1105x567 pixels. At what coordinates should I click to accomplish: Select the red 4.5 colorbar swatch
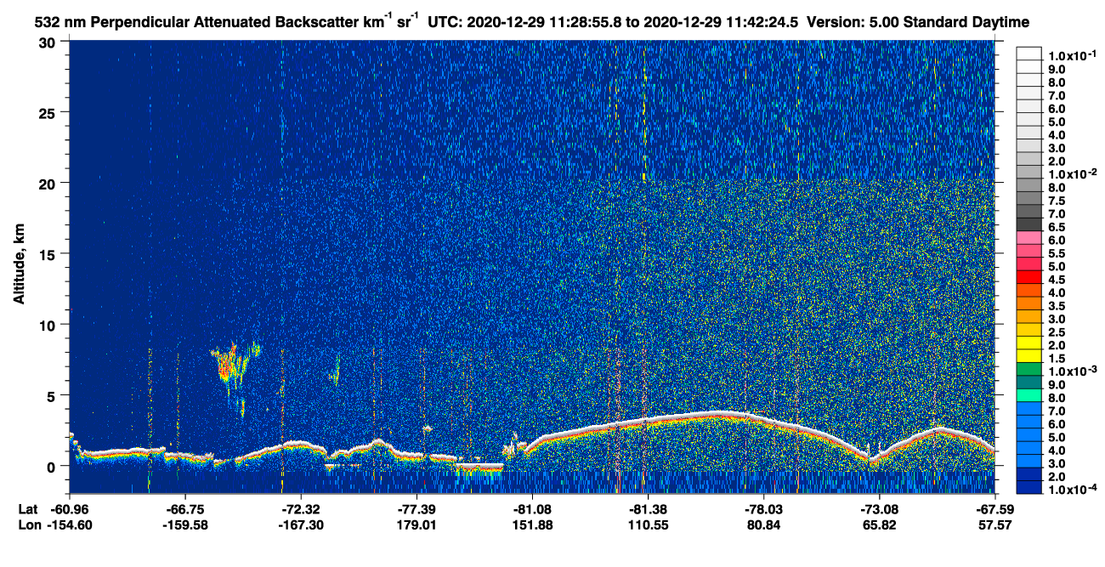(1028, 279)
